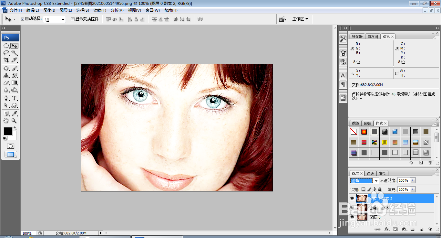This screenshot has height=238, width=441.
Task: Select the Notes tool
Action: click(x=6, y=114)
